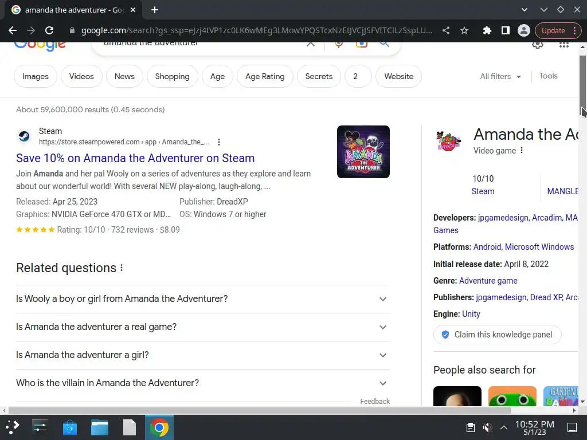Click the Steam favicon of the first result
This screenshot has height=440, width=587.
pos(24,136)
